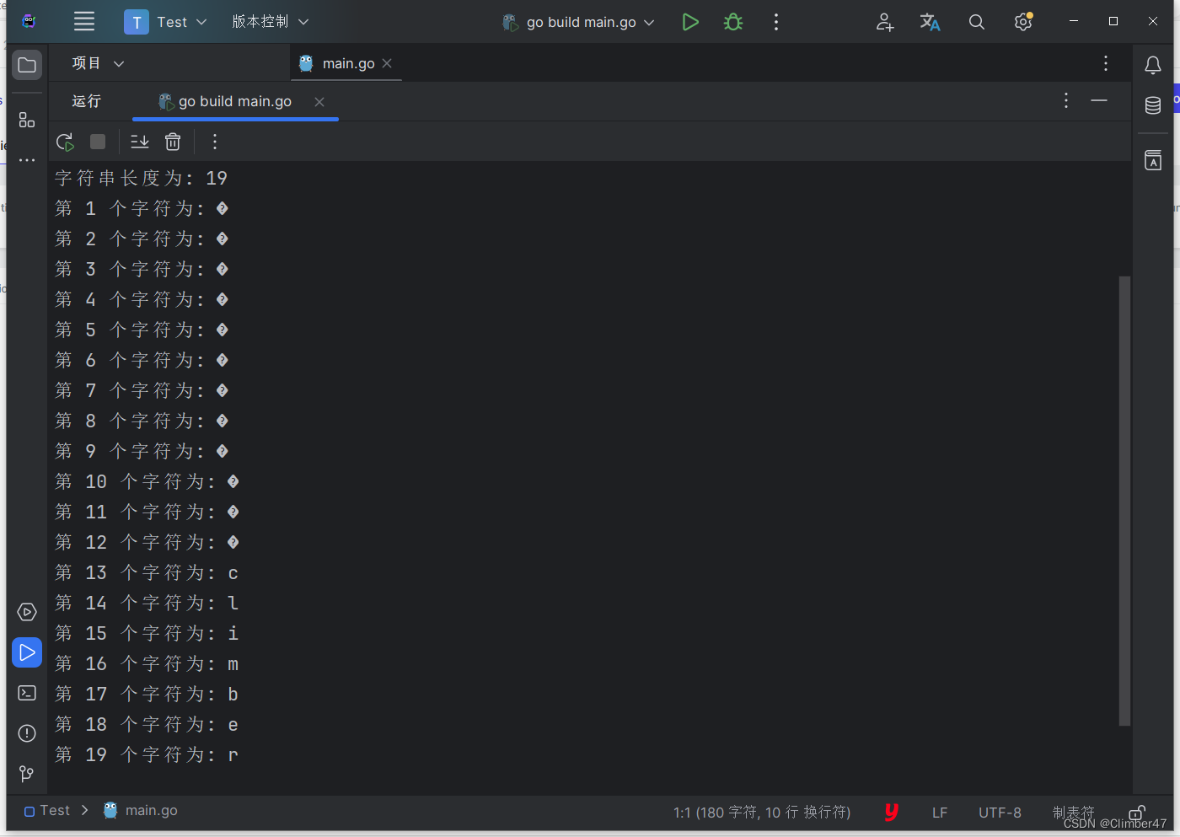1180x837 pixels.
Task: Open Run panel options menu
Action: point(1066,101)
